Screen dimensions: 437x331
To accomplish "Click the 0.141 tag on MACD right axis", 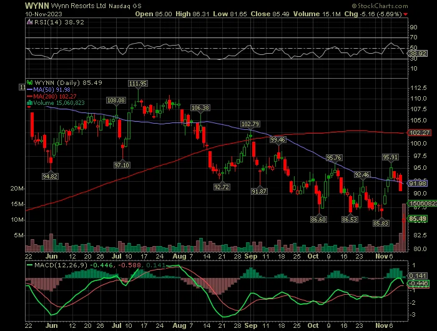I will (417, 276).
